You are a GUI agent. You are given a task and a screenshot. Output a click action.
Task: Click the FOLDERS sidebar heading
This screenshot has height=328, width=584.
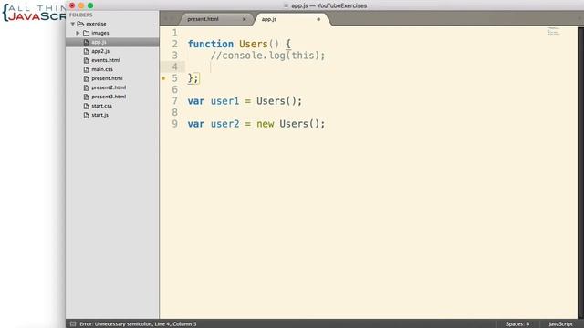pos(81,15)
